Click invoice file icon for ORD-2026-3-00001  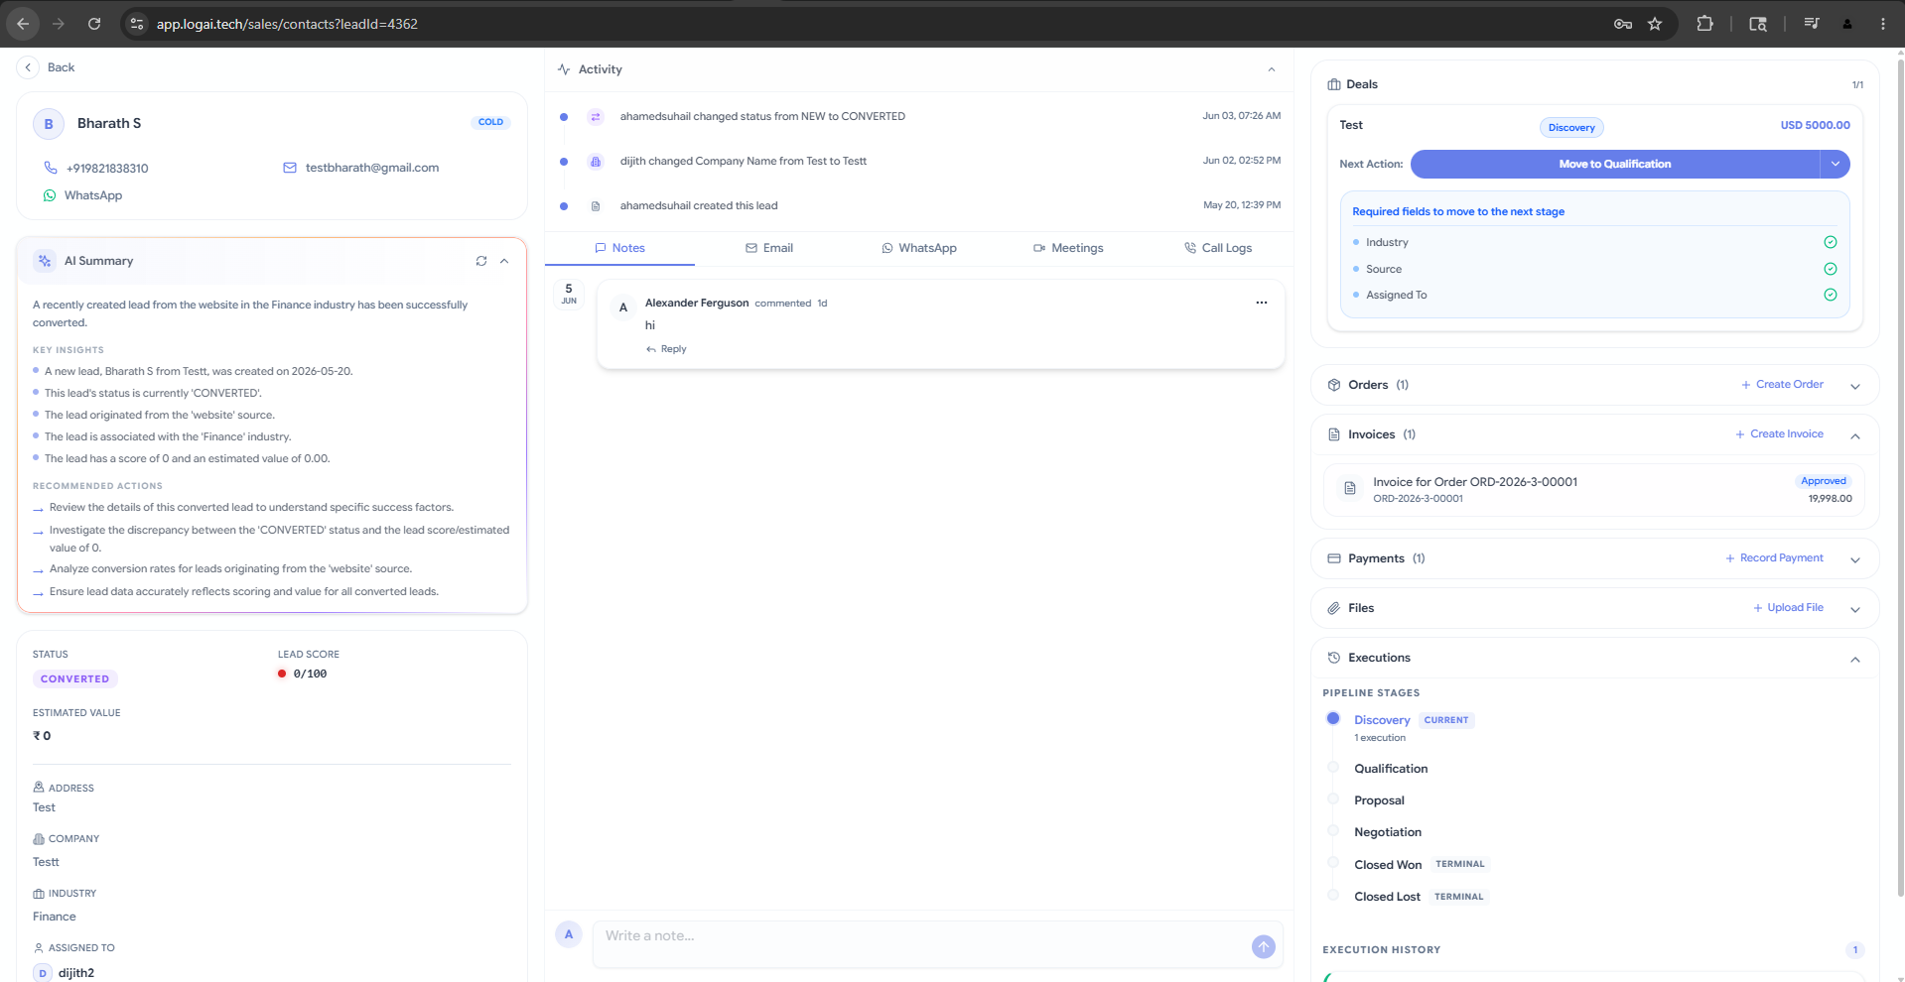click(1350, 488)
